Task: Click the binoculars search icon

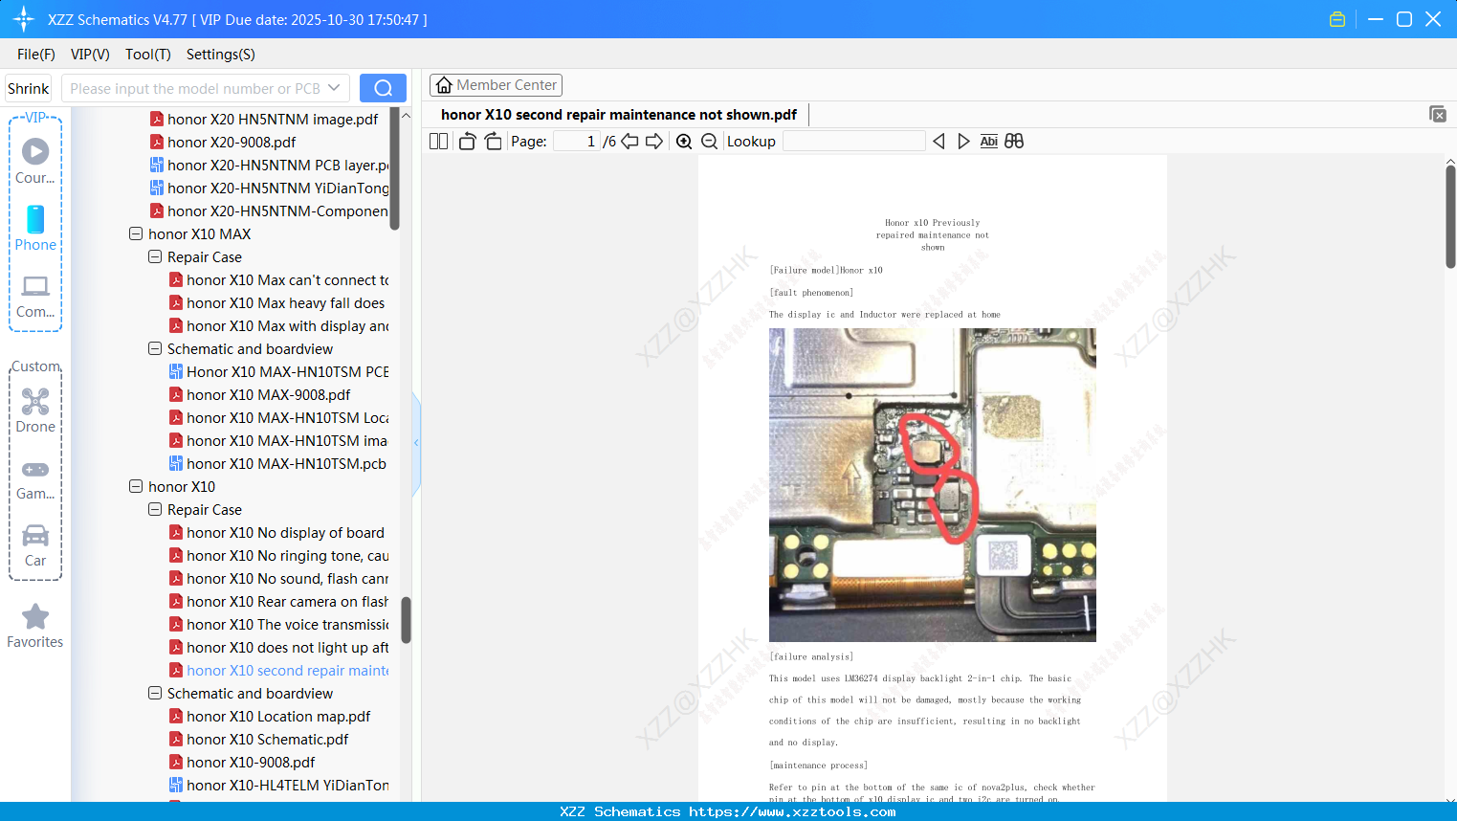Action: click(1014, 142)
